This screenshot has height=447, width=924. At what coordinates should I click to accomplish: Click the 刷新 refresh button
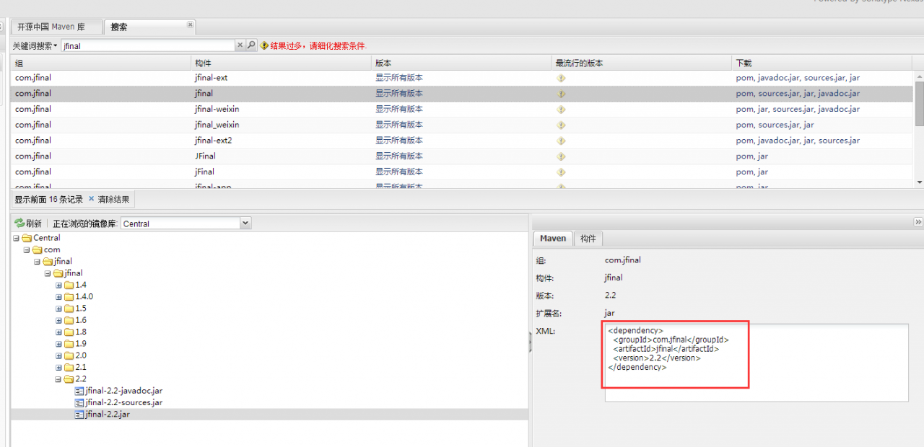[x=28, y=223]
